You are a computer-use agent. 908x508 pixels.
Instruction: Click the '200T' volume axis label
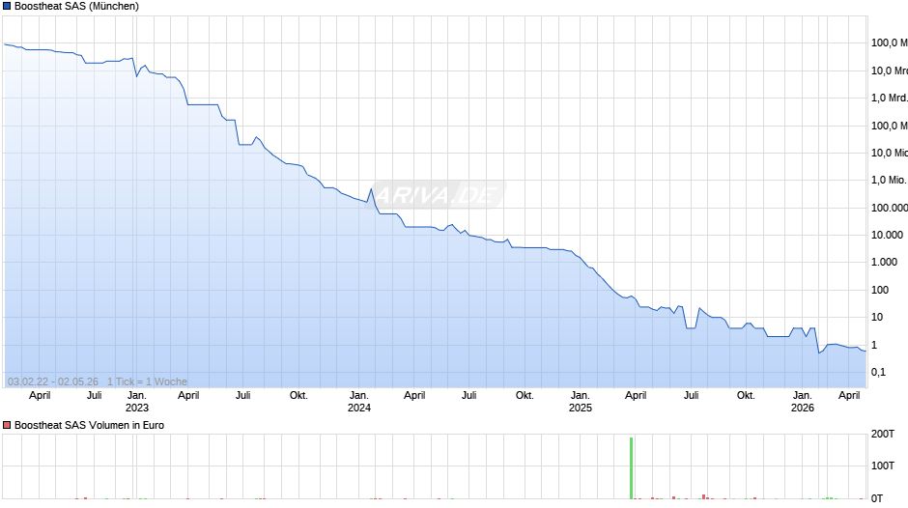[883, 434]
